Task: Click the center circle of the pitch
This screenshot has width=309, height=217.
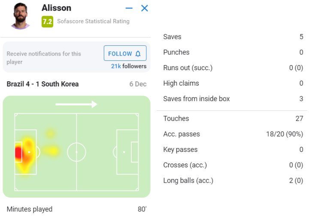Action: (x=76, y=152)
